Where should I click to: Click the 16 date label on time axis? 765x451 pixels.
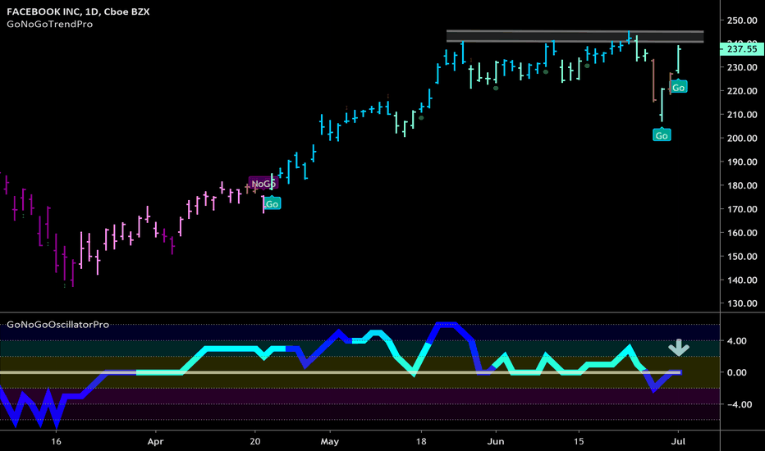[56, 441]
